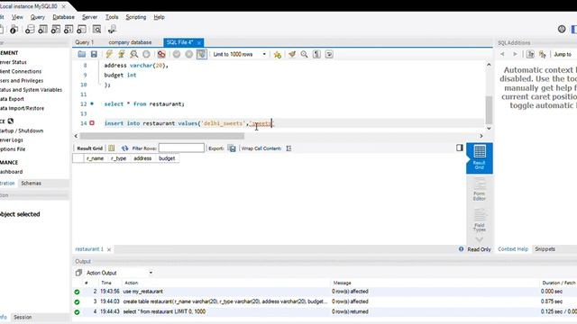Open a script file folder icon in editor

[x=82, y=54]
